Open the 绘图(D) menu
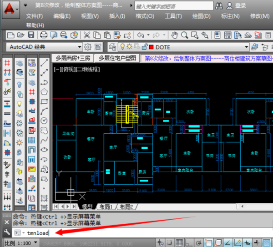This screenshot has width=273, height=247. tap(201, 16)
